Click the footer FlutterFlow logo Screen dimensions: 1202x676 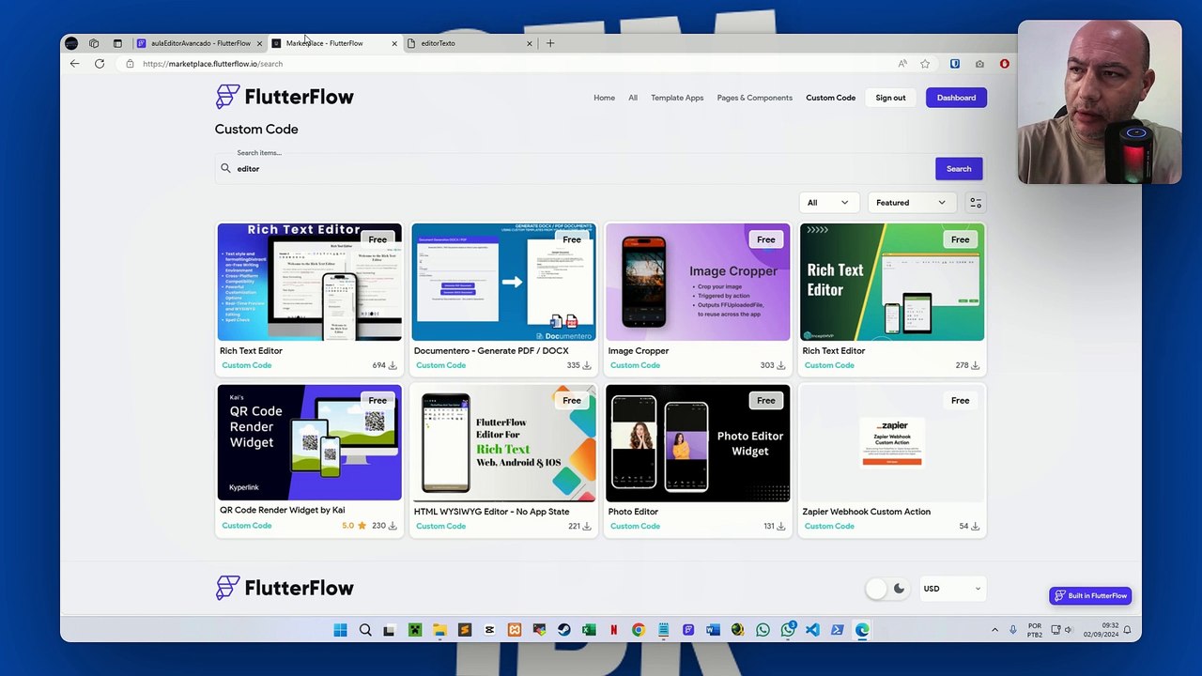[285, 588]
